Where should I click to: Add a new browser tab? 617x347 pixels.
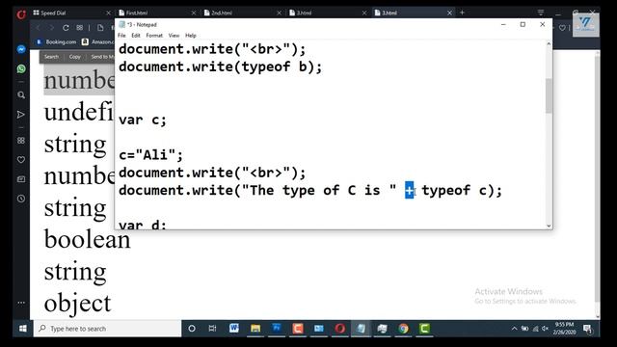pos(463,13)
